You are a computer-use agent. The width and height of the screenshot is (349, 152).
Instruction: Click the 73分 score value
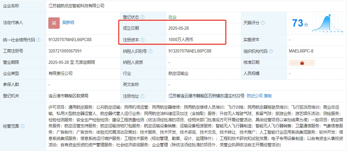tap(300, 23)
